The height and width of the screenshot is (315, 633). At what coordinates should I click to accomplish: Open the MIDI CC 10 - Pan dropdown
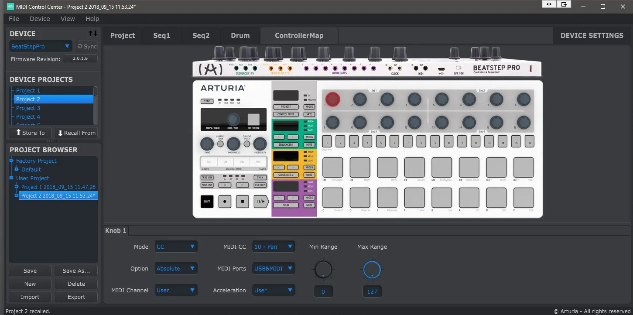(274, 247)
